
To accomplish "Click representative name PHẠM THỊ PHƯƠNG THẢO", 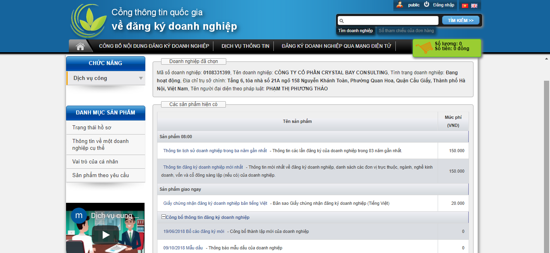I will [297, 89].
